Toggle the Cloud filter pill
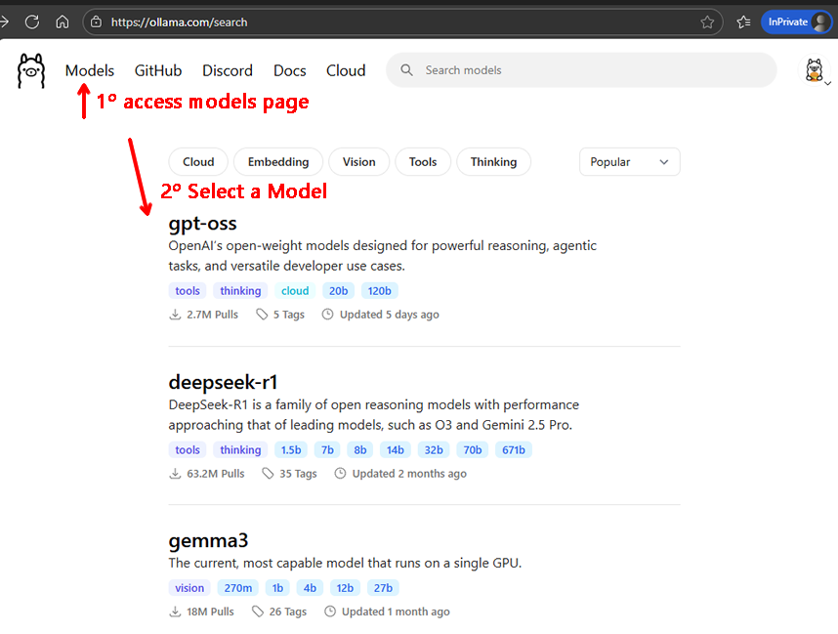This screenshot has height=634, width=838. (x=198, y=162)
